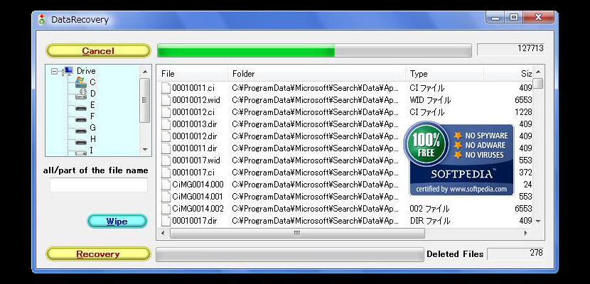
Task: Click the horizontal scrollbar thumb
Action: tap(297, 234)
